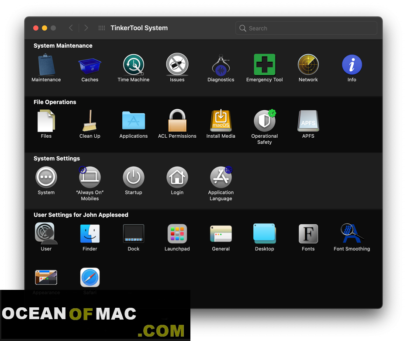
Task: Close the TinkerTool System window
Action: point(36,28)
